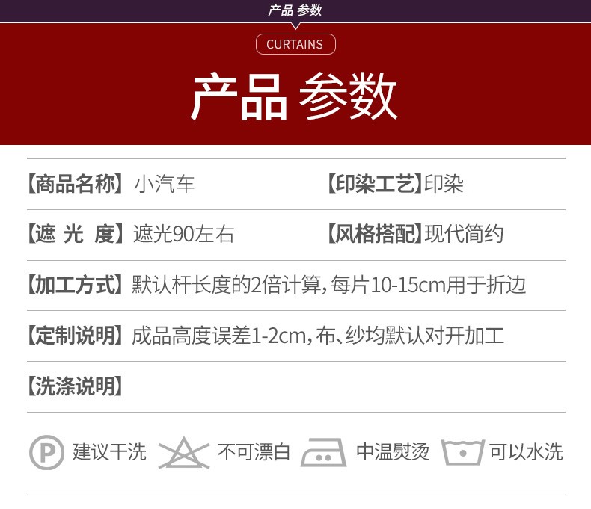591x509 pixels.
Task: Click the 现代简约 style value
Action: pyautogui.click(x=464, y=234)
